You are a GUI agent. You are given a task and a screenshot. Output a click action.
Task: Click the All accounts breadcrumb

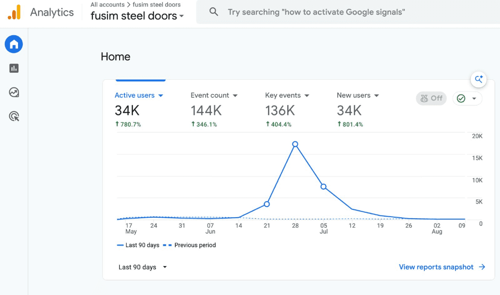[x=107, y=4]
